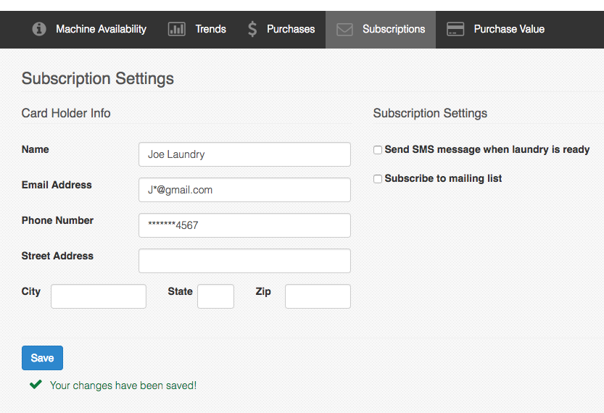Click the Subscriptions envelope icon
Screen dimensions: 604x413
pyautogui.click(x=345, y=30)
